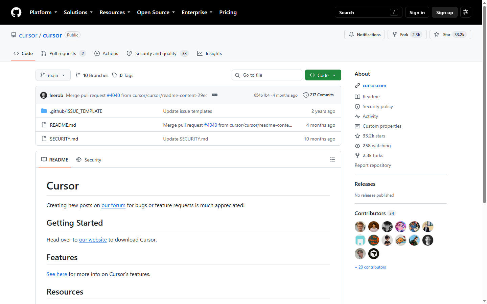Image resolution: width=487 pixels, height=304 pixels.
Task: Open pull request #4040 in commit header
Action: (x=113, y=95)
